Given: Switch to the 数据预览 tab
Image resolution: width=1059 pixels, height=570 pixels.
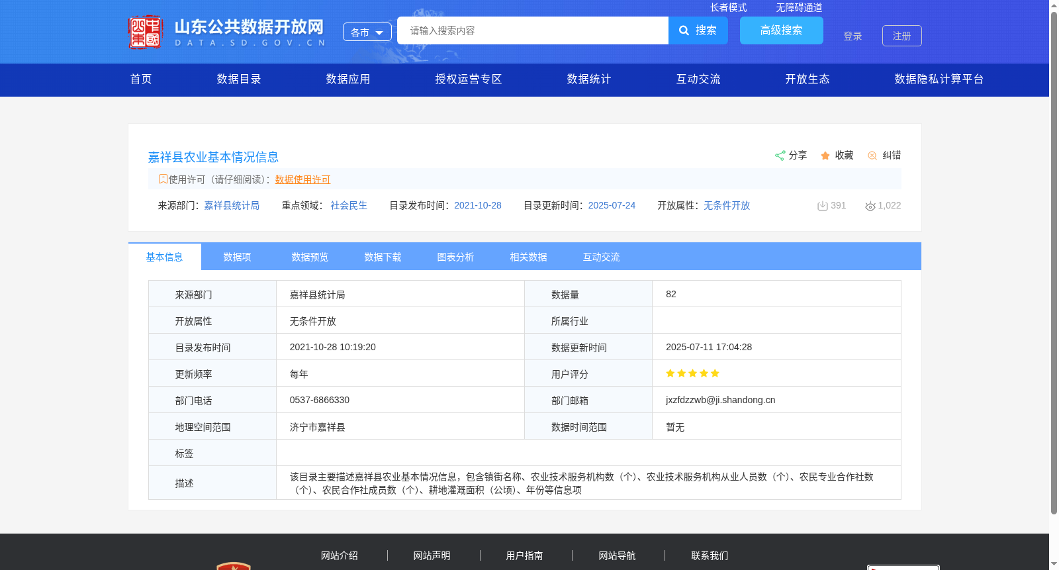Looking at the screenshot, I should (x=310, y=257).
